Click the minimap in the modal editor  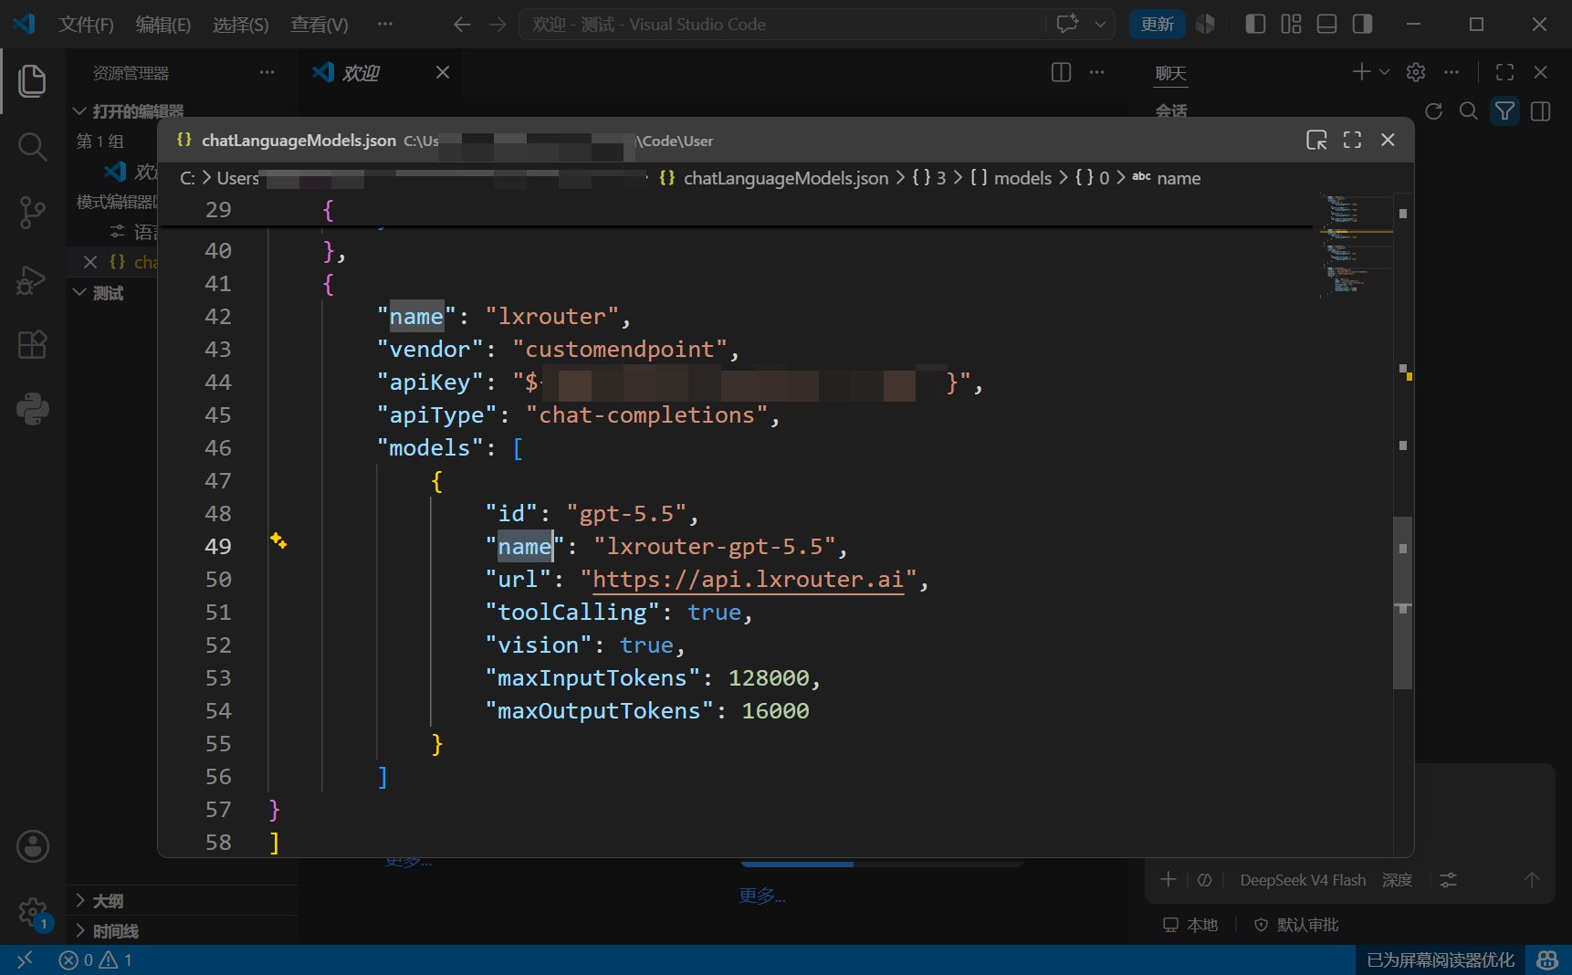(1356, 245)
